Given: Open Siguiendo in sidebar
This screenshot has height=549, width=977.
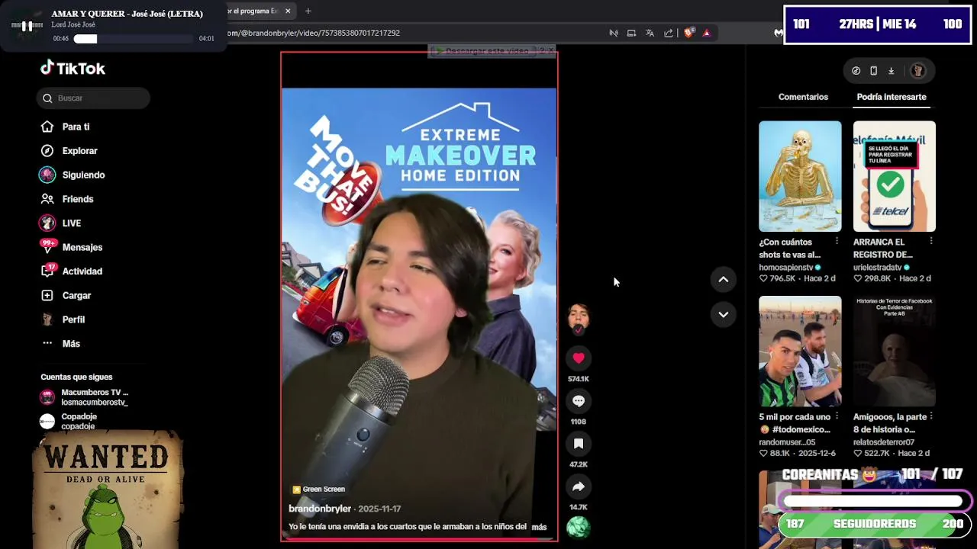Looking at the screenshot, I should click(83, 175).
